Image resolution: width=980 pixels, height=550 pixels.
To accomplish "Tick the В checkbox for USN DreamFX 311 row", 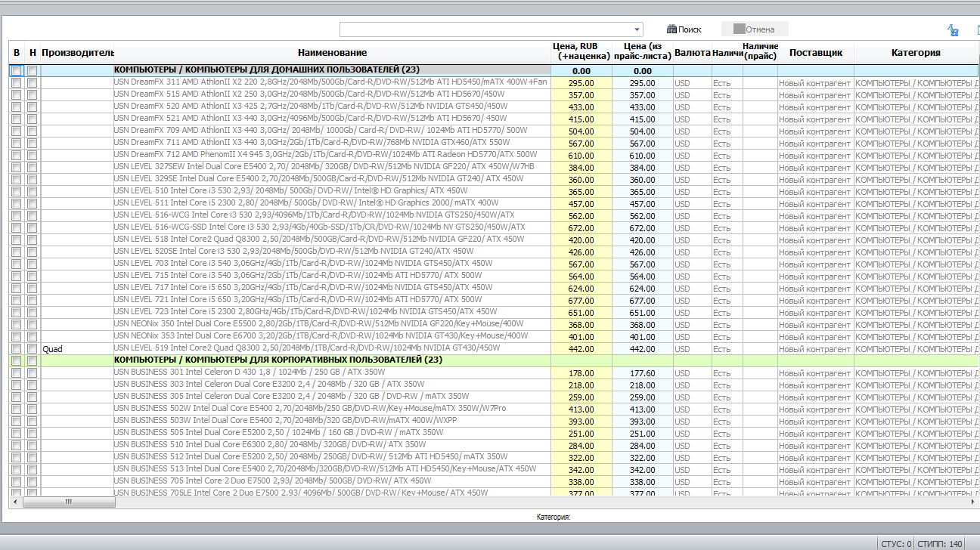I will [x=16, y=83].
